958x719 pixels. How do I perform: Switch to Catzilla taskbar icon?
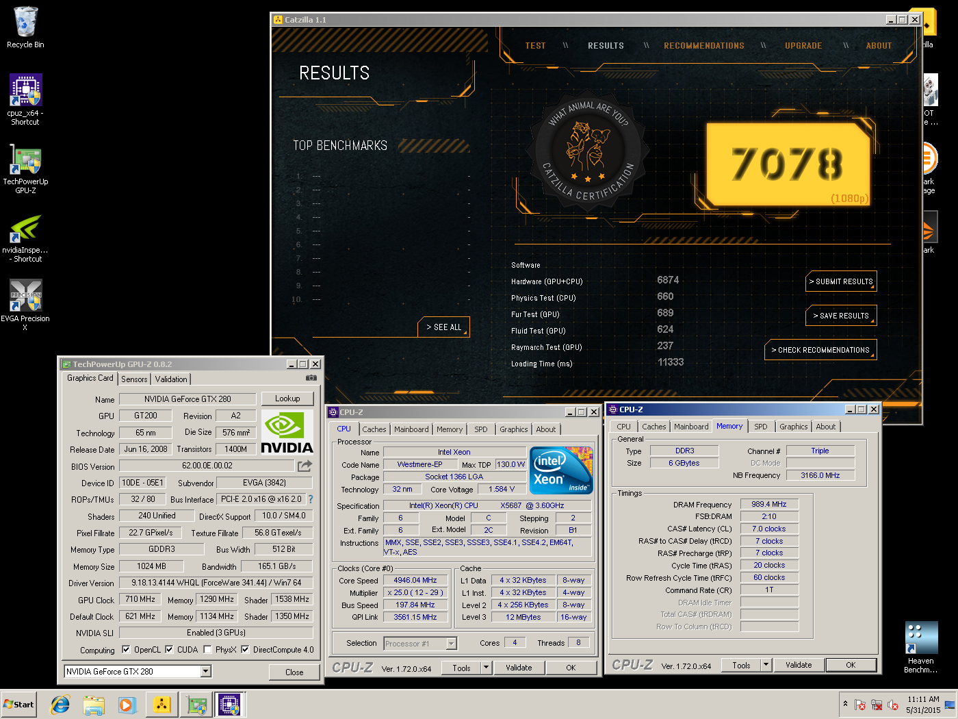[162, 704]
